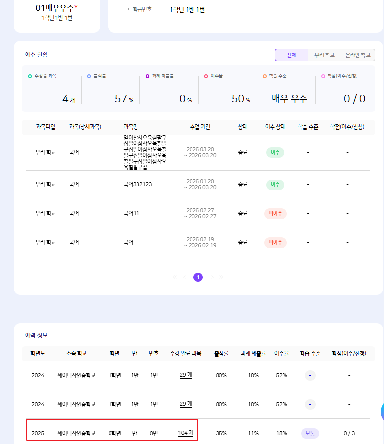Click the 이수 badge for 국어332123
The width and height of the screenshot is (384, 444).
click(x=275, y=185)
